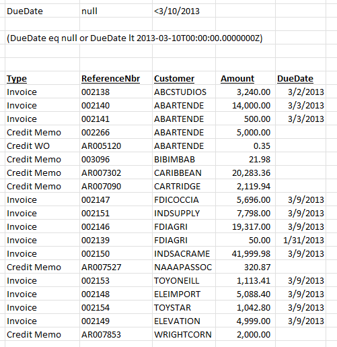Select the DueDate filter formula cell
This screenshot has width=337, height=347.
pos(135,38)
